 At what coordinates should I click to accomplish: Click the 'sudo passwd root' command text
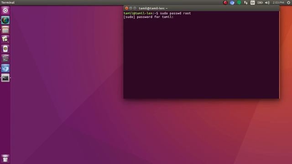click(x=175, y=13)
